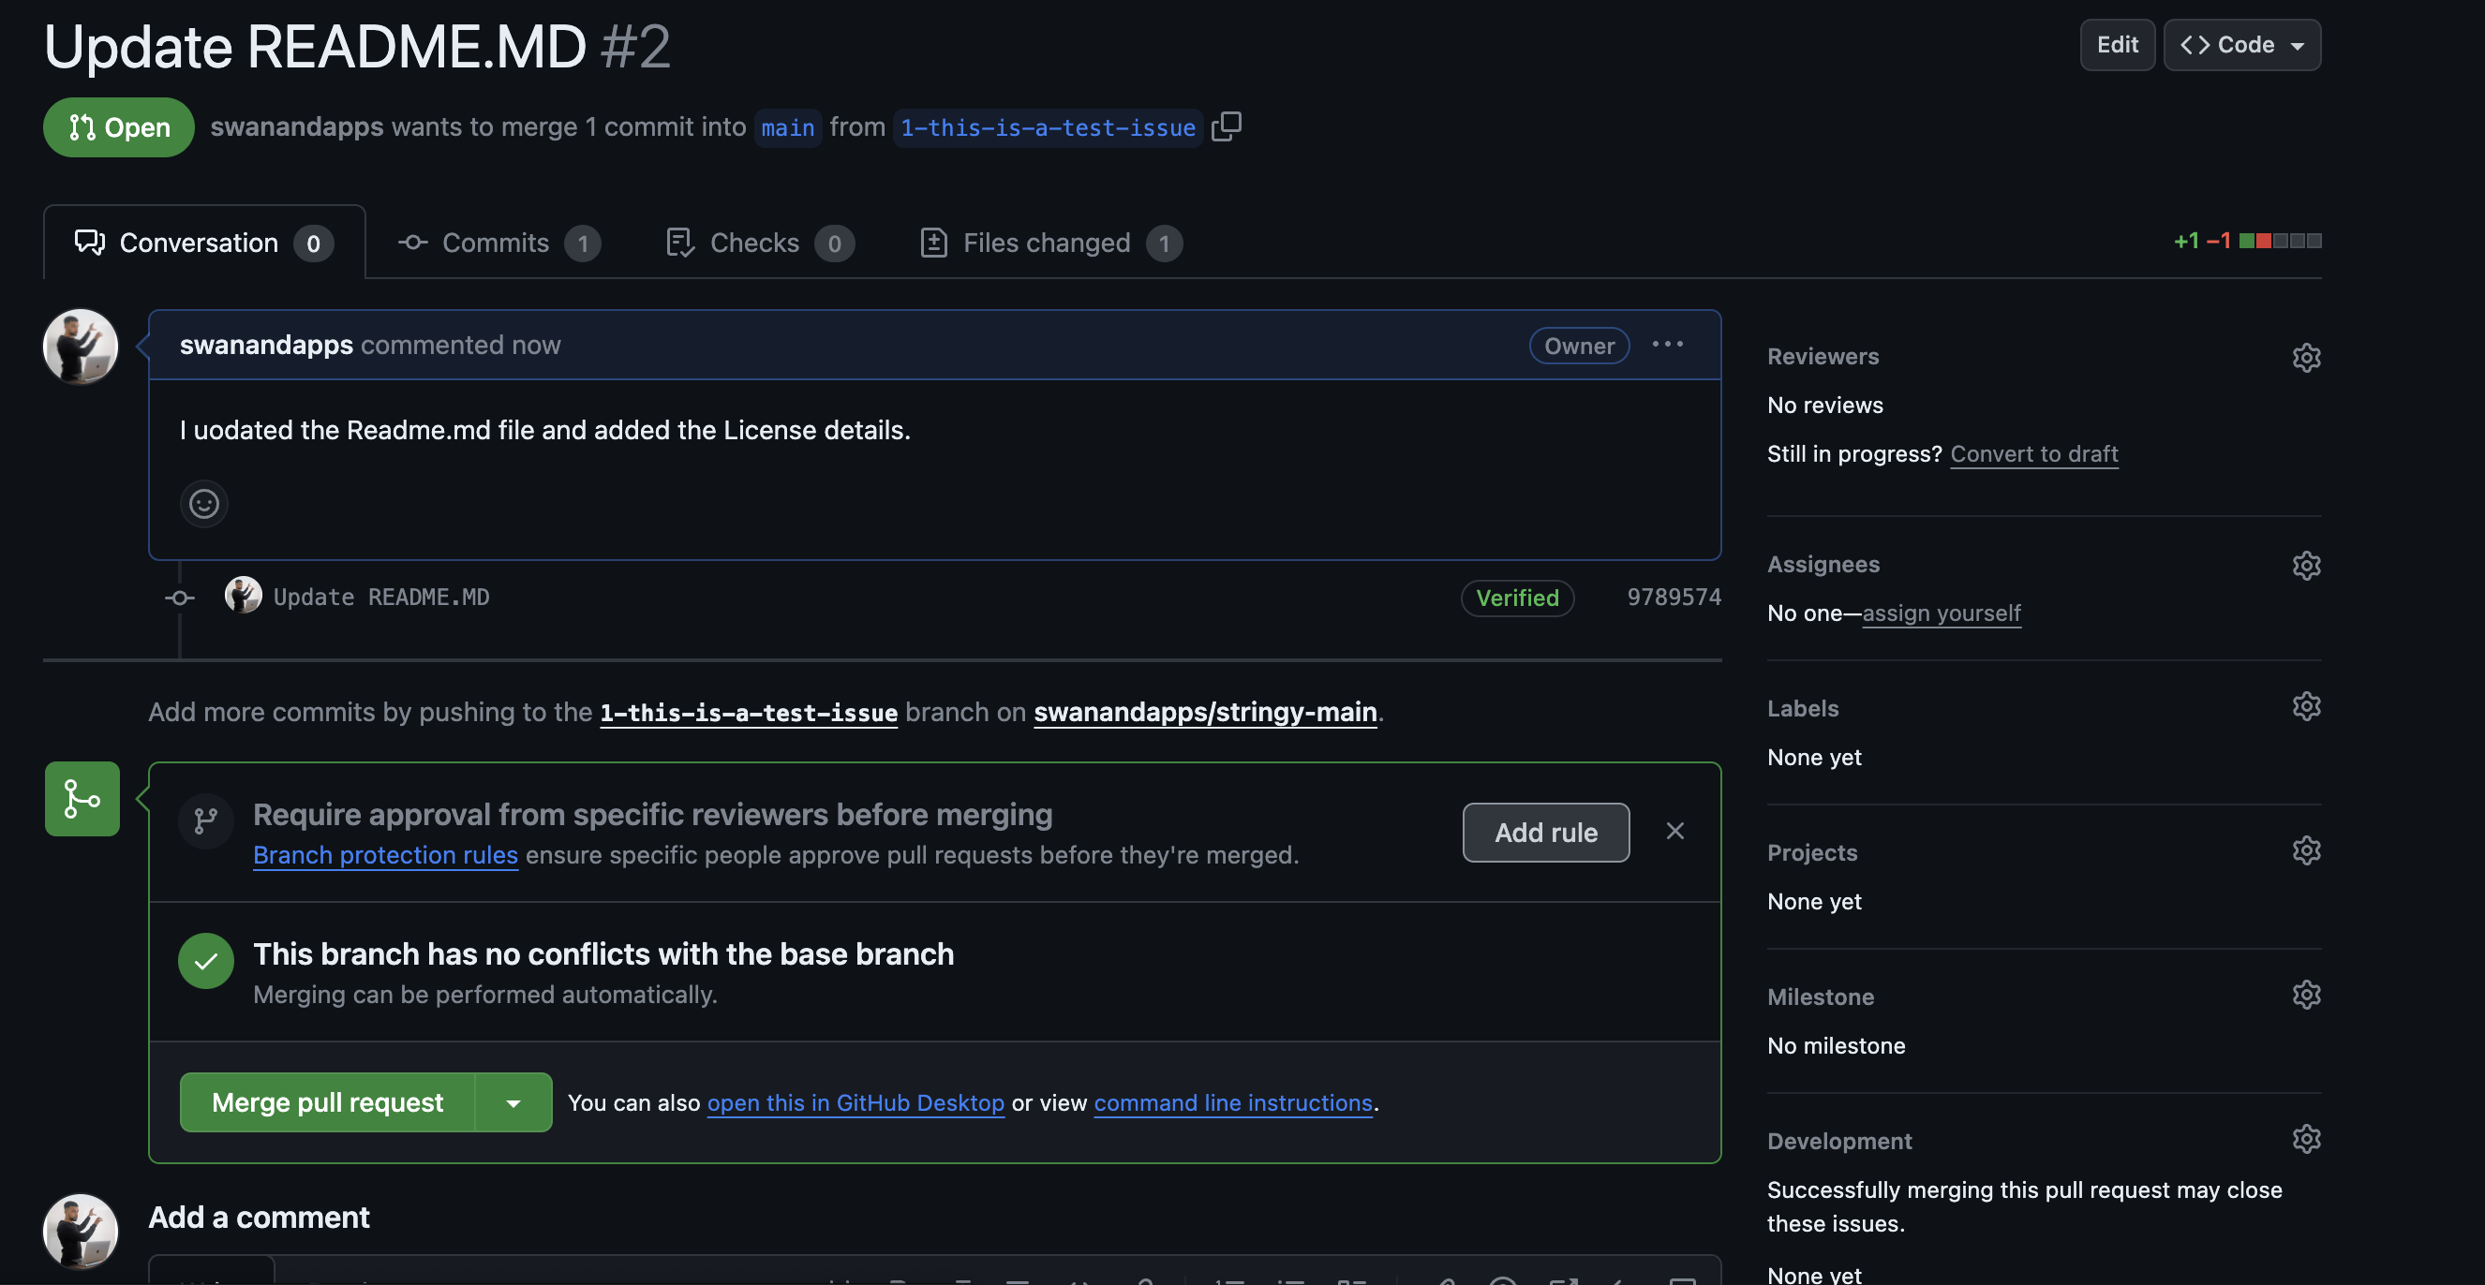Viewport: 2485px width, 1285px height.
Task: Open the Code dropdown button
Action: point(2242,45)
